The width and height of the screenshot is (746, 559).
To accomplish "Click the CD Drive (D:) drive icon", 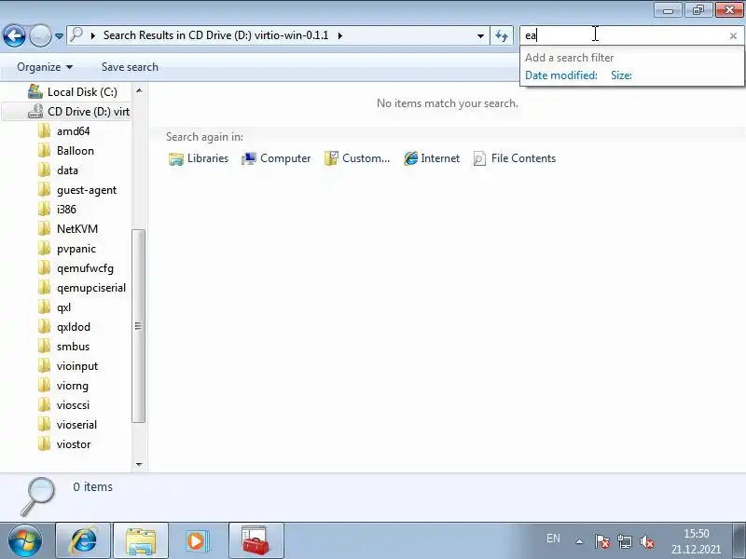I will pos(35,111).
